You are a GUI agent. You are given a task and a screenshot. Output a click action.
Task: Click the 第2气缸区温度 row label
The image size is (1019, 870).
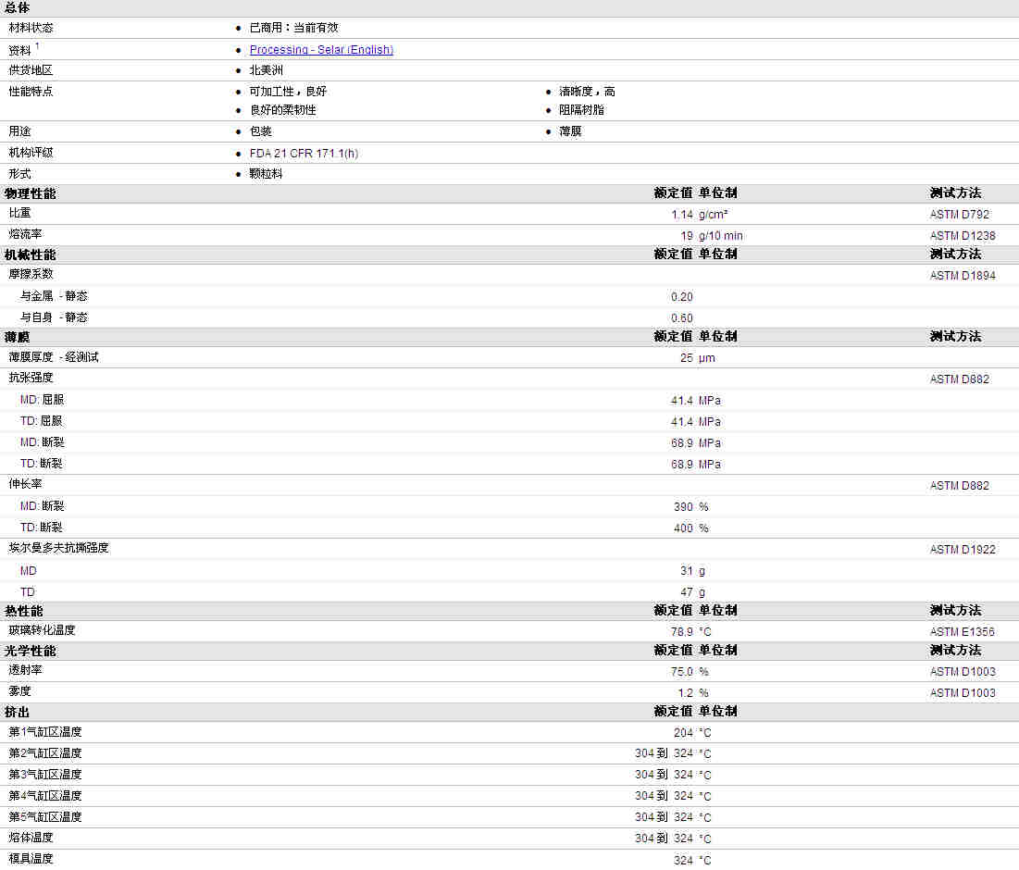click(x=44, y=753)
